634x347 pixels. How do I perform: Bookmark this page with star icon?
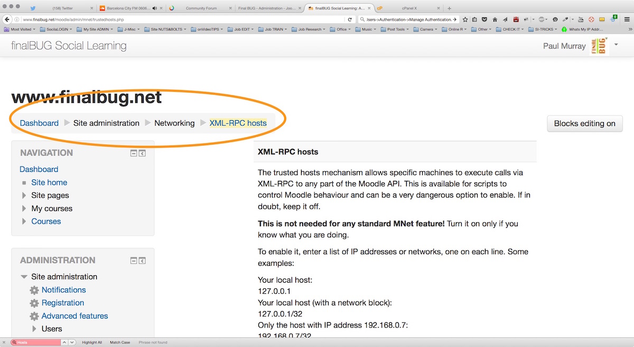(x=465, y=20)
